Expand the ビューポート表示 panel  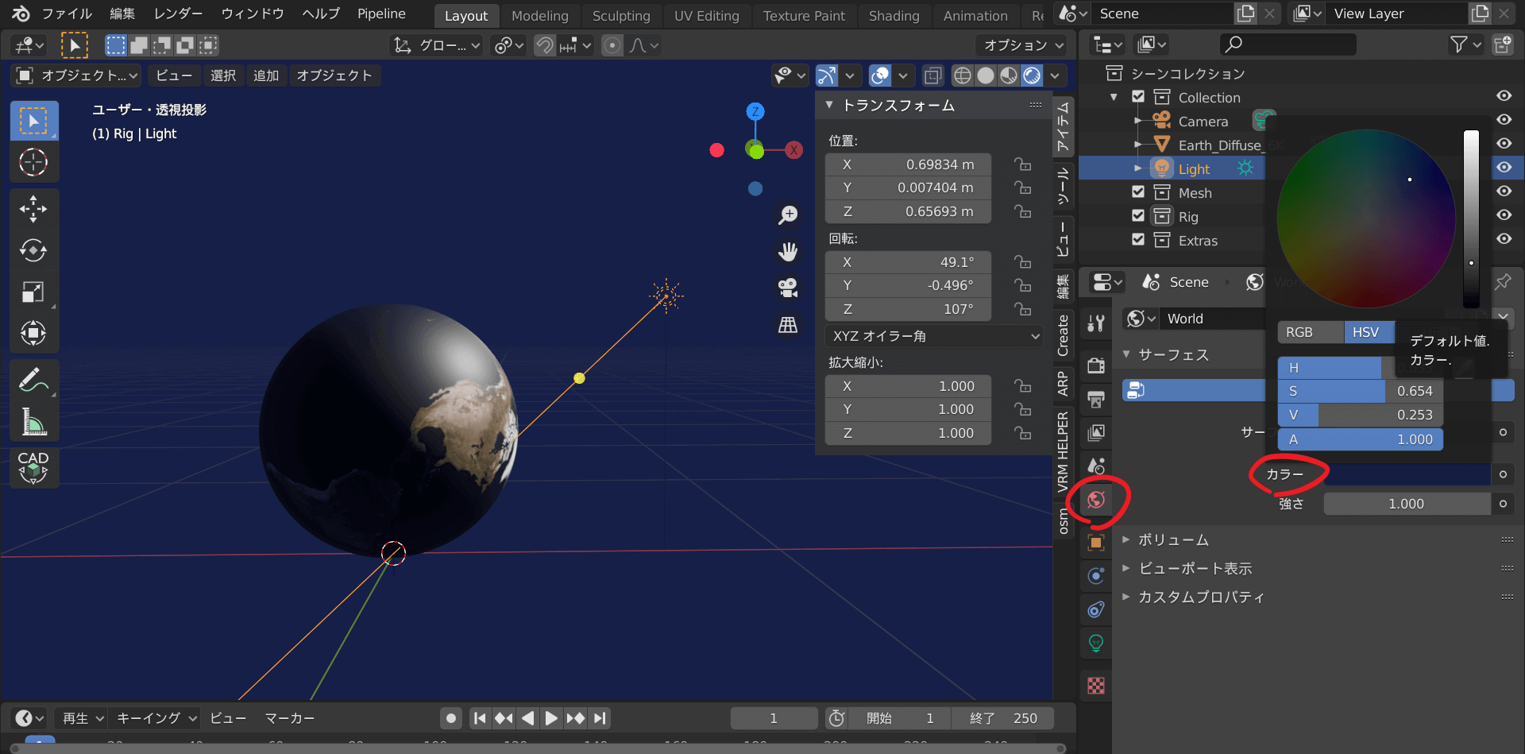1126,568
